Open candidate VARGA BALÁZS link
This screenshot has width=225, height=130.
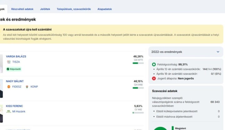pos(16,56)
